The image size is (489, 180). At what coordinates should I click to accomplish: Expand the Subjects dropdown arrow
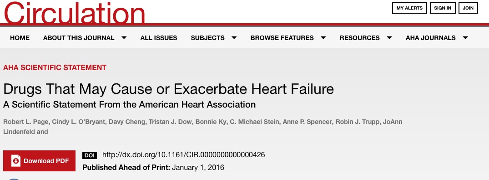click(234, 38)
